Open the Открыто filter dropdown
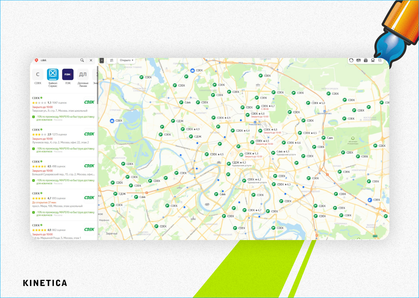419x298 pixels. 126,60
